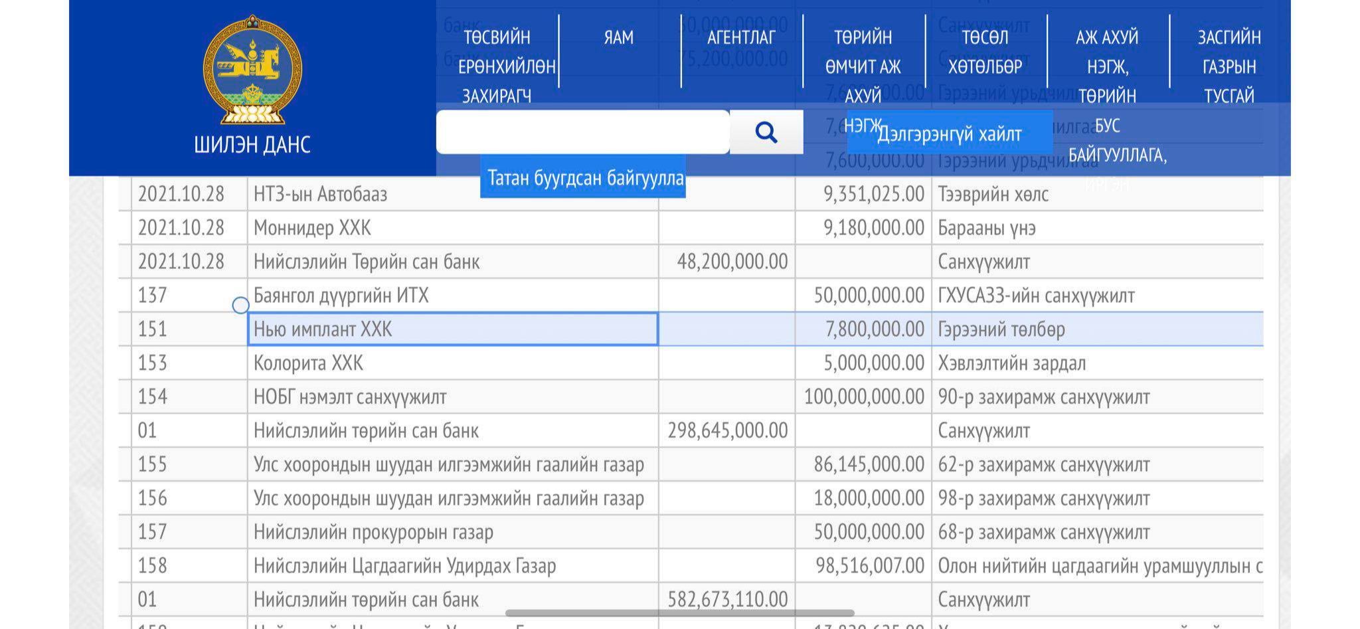Click 62-р захирамж санхүүжилт cell
The width and height of the screenshot is (1360, 629).
point(1097,464)
